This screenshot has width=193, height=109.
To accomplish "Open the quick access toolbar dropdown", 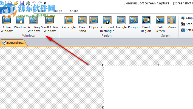I will (x=45, y=3).
